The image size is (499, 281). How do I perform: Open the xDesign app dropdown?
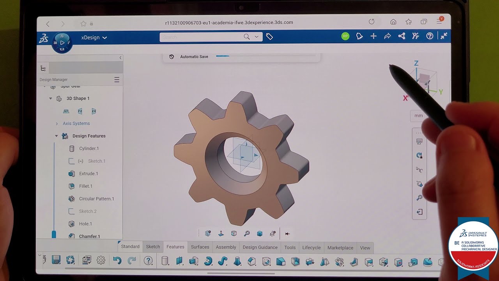[x=94, y=37]
